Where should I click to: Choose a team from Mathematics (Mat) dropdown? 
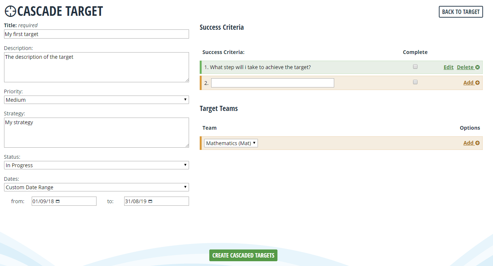pos(231,143)
